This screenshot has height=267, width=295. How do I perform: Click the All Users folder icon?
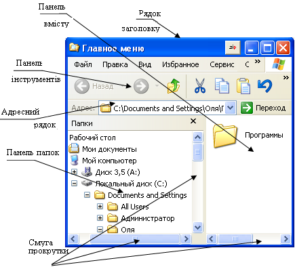(113, 206)
